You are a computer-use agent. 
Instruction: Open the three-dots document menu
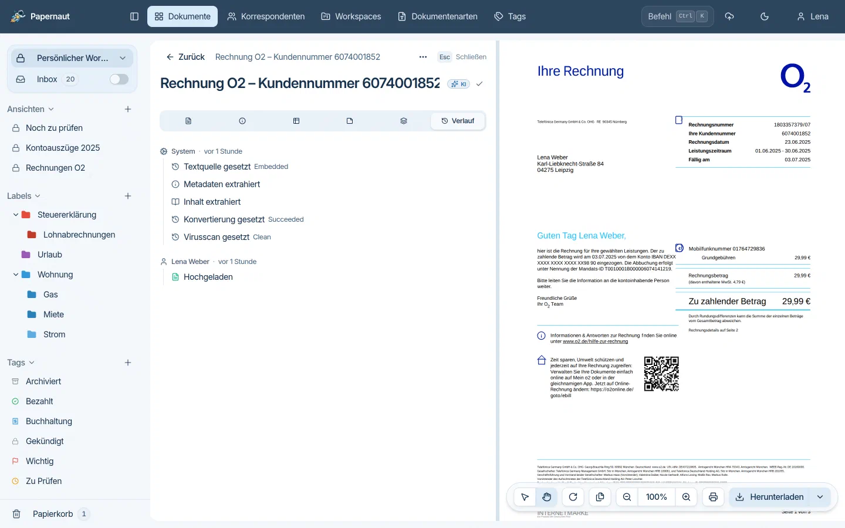423,57
